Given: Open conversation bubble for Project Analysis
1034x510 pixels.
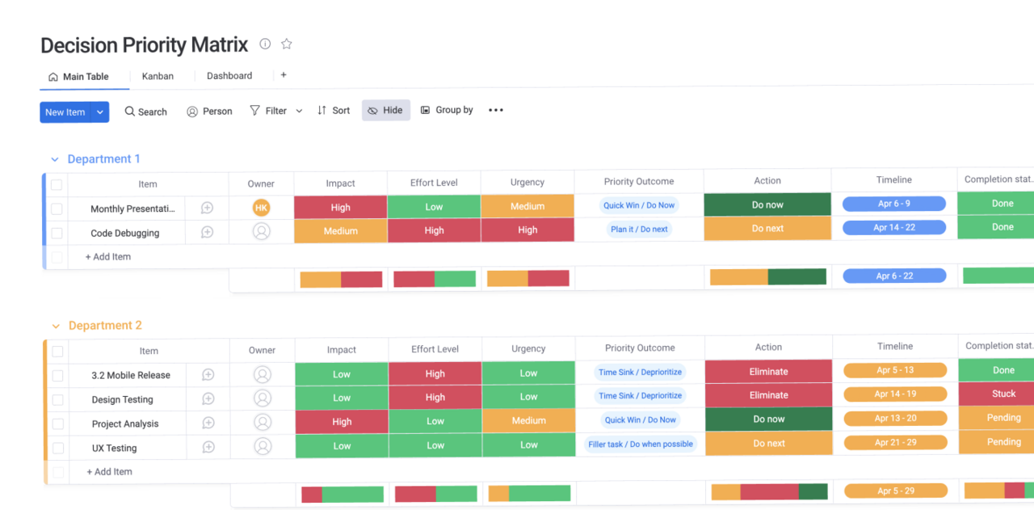Looking at the screenshot, I should [208, 424].
